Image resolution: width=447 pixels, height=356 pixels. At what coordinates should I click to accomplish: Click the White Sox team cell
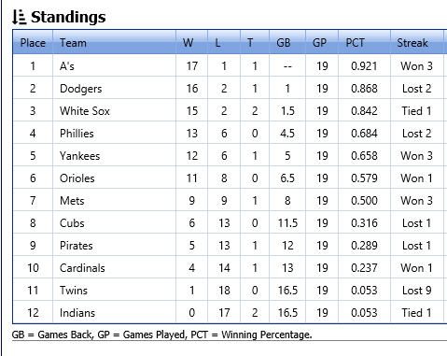point(115,111)
